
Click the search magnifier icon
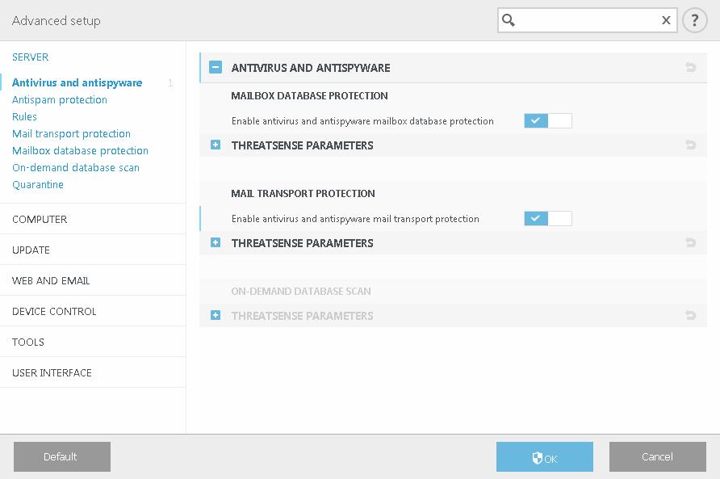(509, 20)
